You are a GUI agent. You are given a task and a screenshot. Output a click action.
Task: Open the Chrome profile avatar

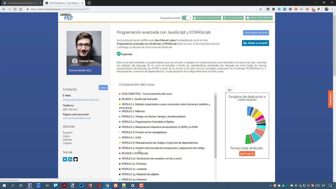pos(327,9)
